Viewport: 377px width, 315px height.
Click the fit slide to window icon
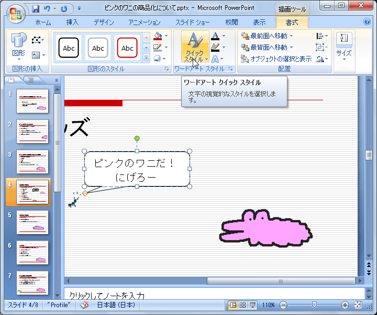click(358, 305)
